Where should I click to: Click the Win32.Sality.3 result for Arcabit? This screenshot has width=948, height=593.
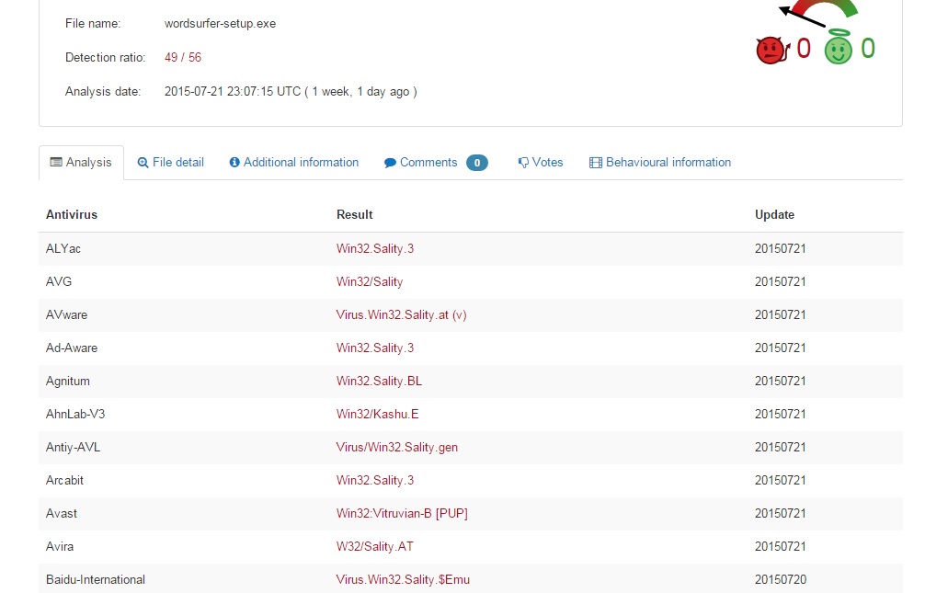pos(375,481)
